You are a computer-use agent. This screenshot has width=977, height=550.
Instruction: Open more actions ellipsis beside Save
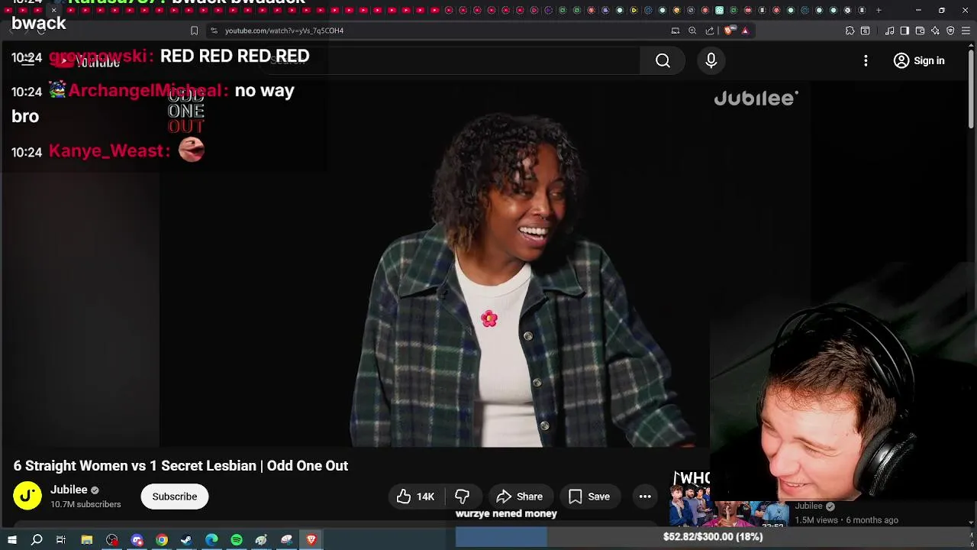pyautogui.click(x=645, y=497)
